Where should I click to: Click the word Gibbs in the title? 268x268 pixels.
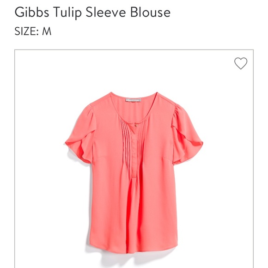point(32,12)
